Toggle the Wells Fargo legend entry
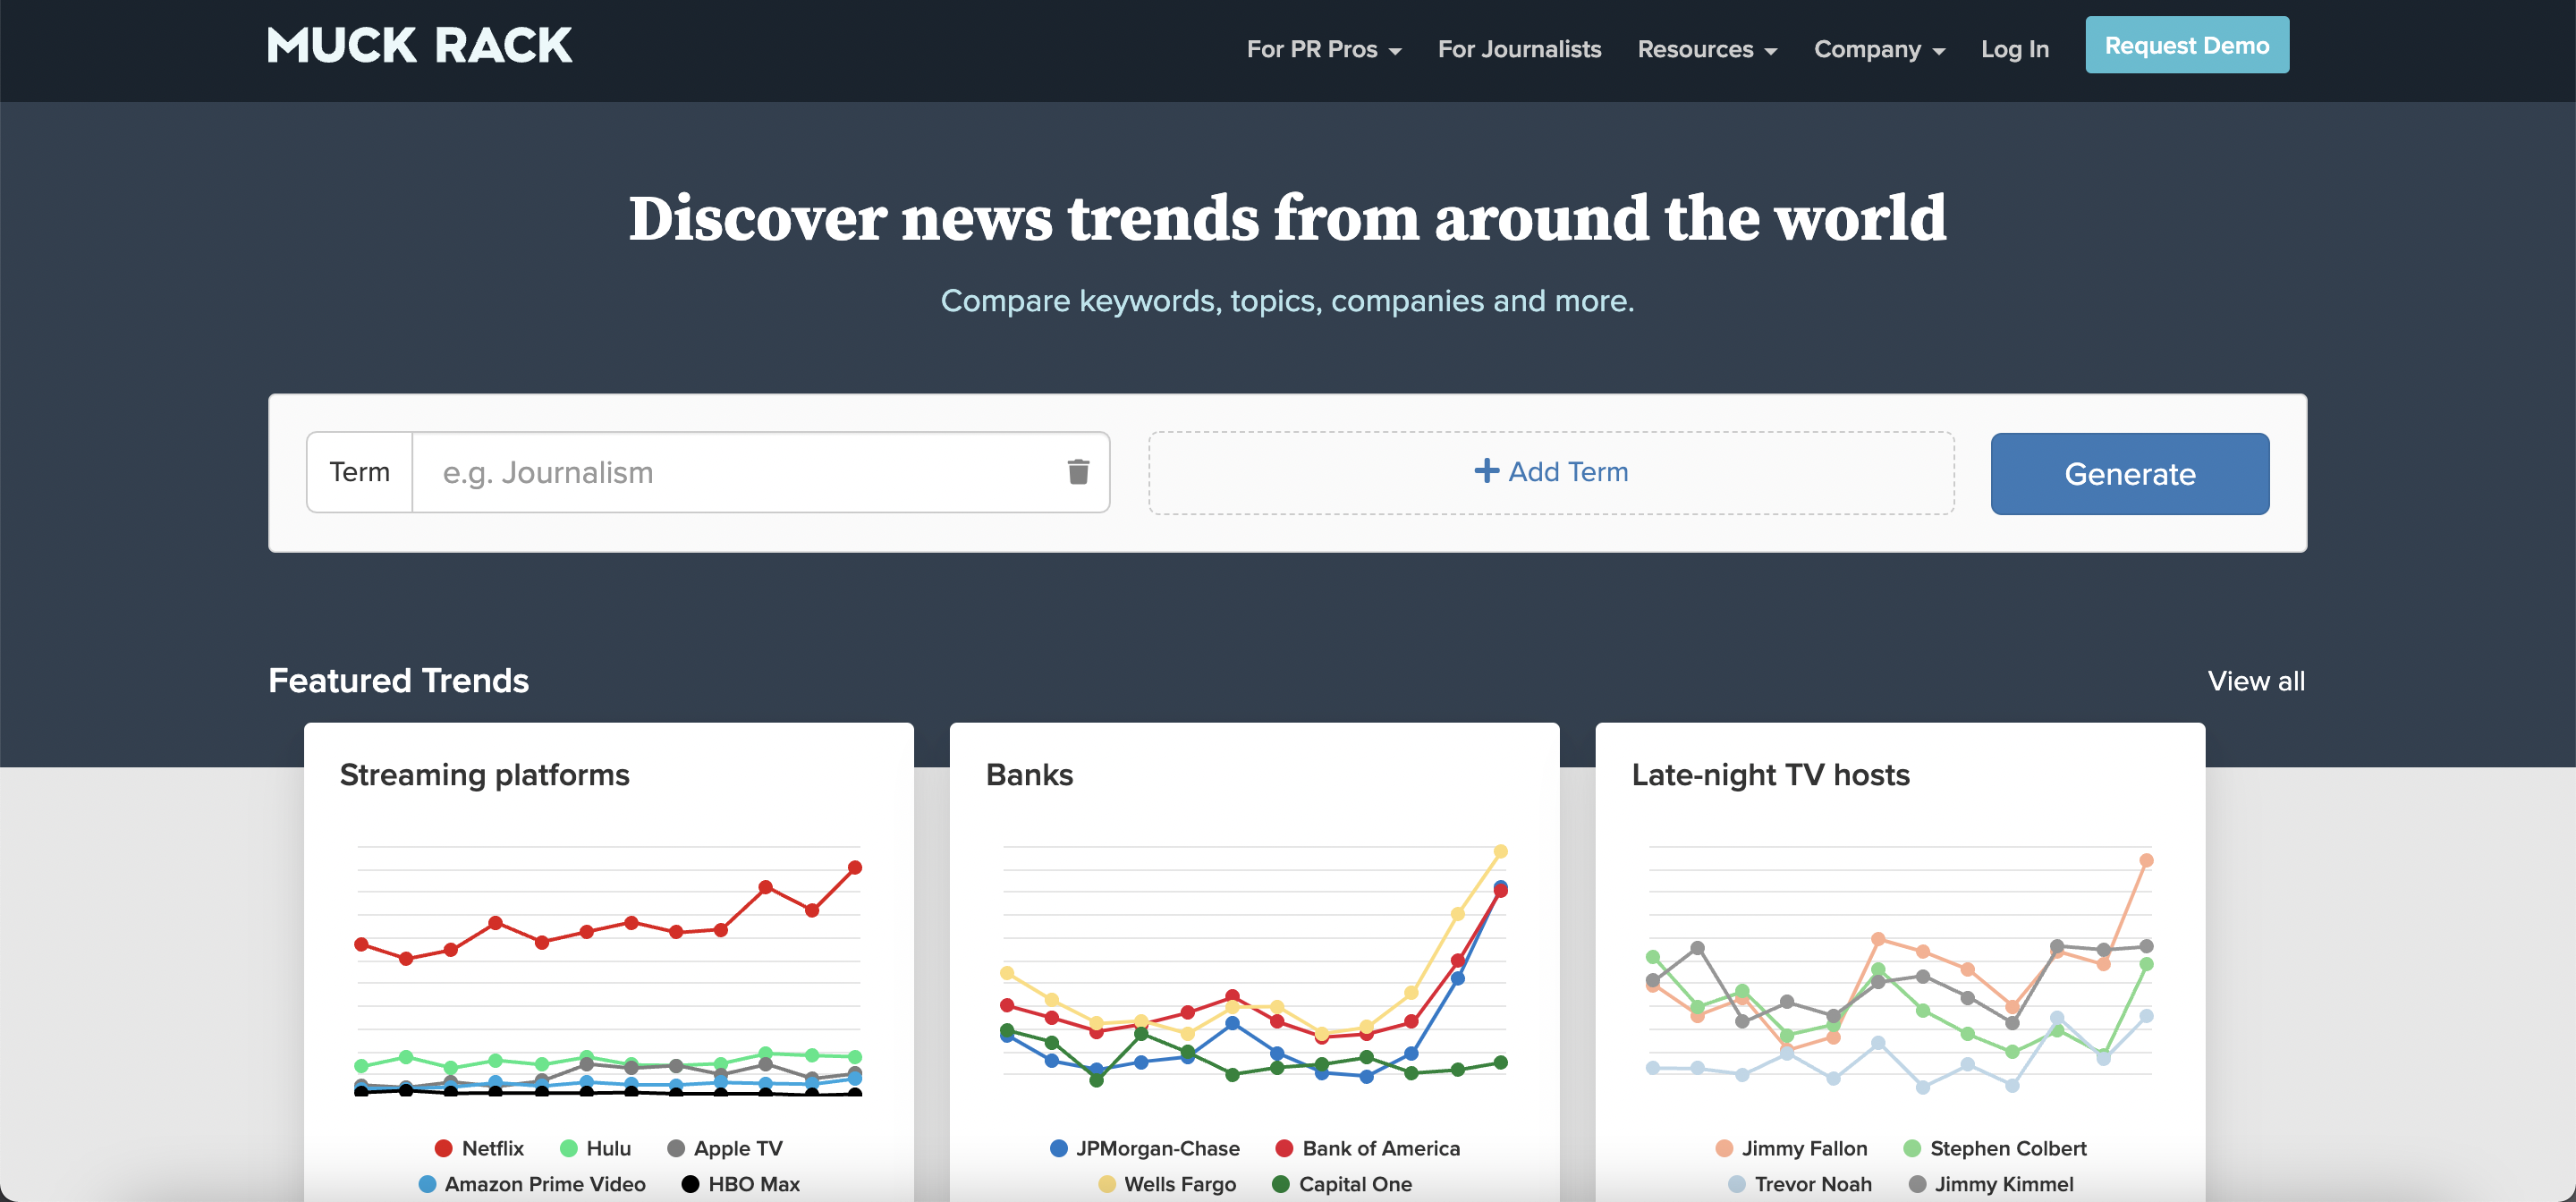Image resolution: width=2576 pixels, height=1202 pixels. [x=1167, y=1184]
